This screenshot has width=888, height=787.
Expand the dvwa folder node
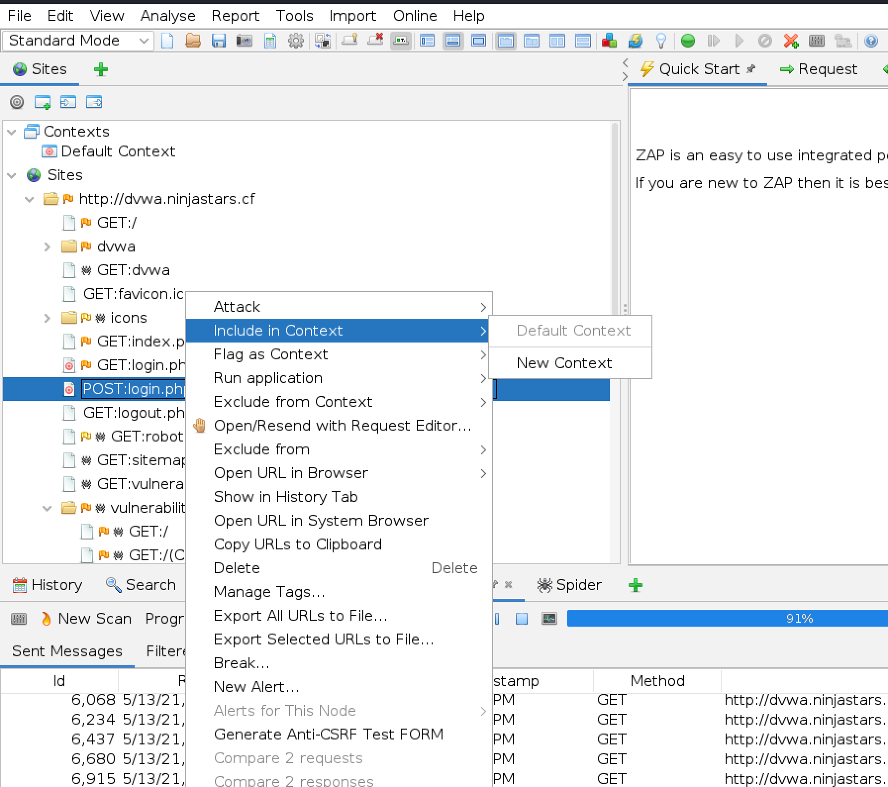tap(47, 246)
